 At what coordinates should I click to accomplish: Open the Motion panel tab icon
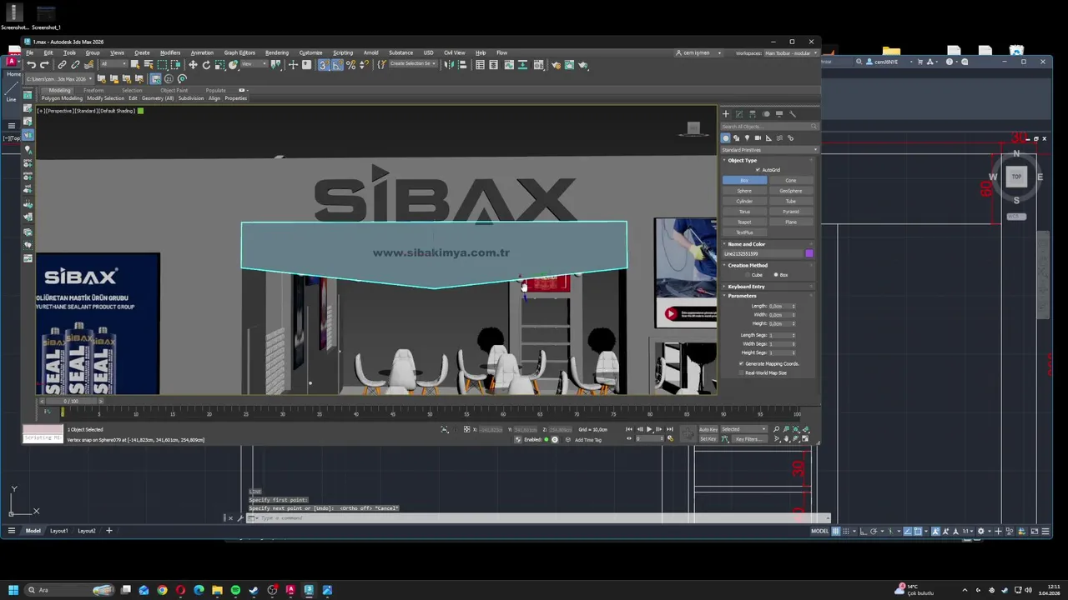(766, 114)
